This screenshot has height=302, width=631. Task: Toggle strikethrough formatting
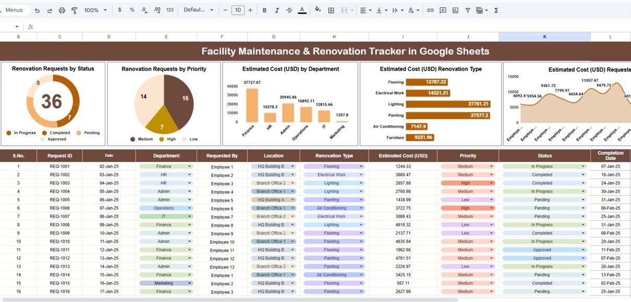pyautogui.click(x=289, y=10)
